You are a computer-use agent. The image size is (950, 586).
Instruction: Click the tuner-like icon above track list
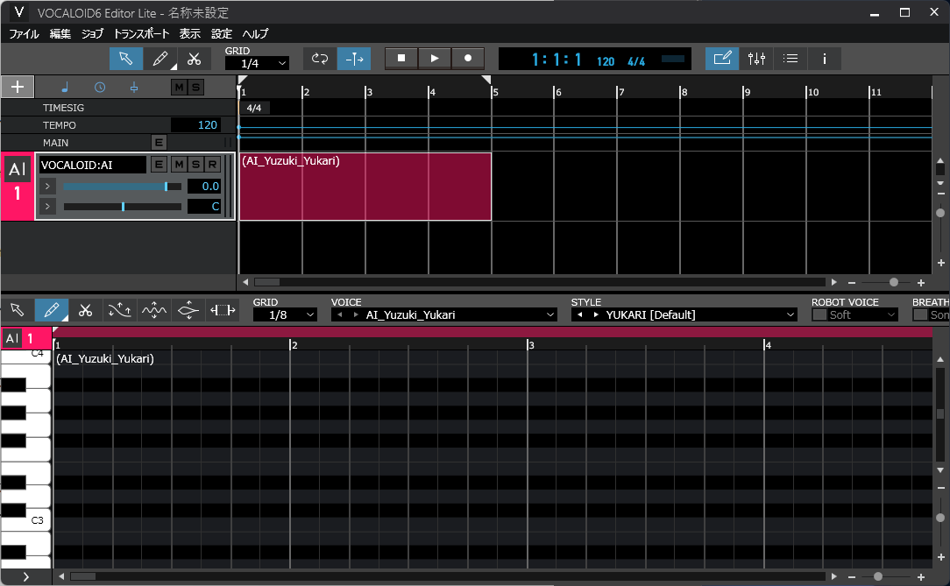(134, 88)
